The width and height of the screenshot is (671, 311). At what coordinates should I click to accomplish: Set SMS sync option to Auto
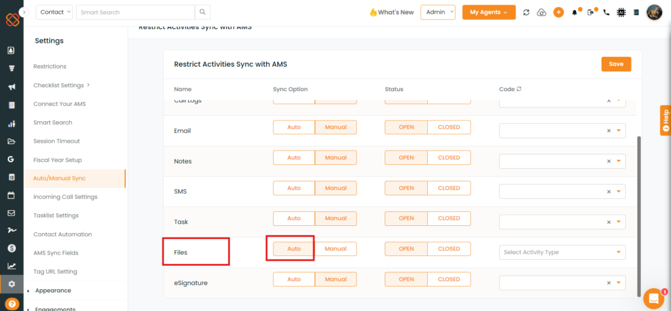tap(294, 188)
